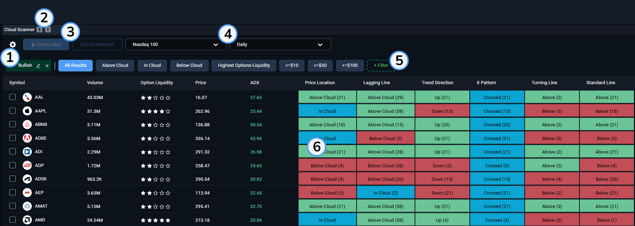The width and height of the screenshot is (635, 226).
Task: Click the ADP company logo
Action: click(27, 166)
